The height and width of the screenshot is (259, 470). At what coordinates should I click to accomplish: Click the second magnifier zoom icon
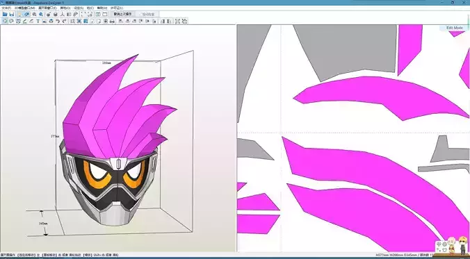pyautogui.click(x=41, y=14)
